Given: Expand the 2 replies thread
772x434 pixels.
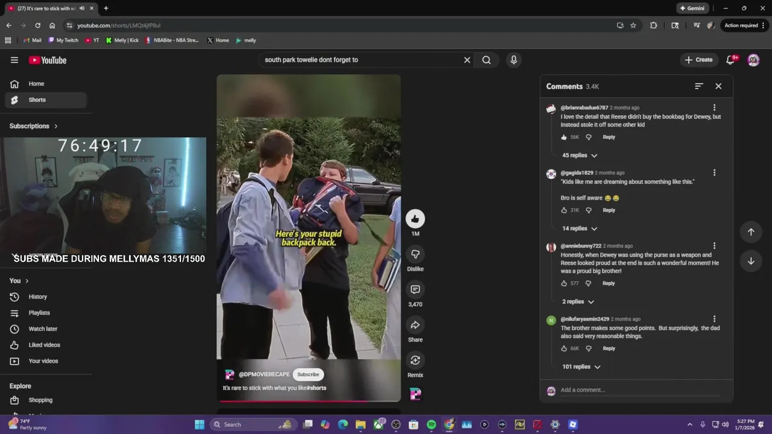Looking at the screenshot, I should pyautogui.click(x=578, y=301).
